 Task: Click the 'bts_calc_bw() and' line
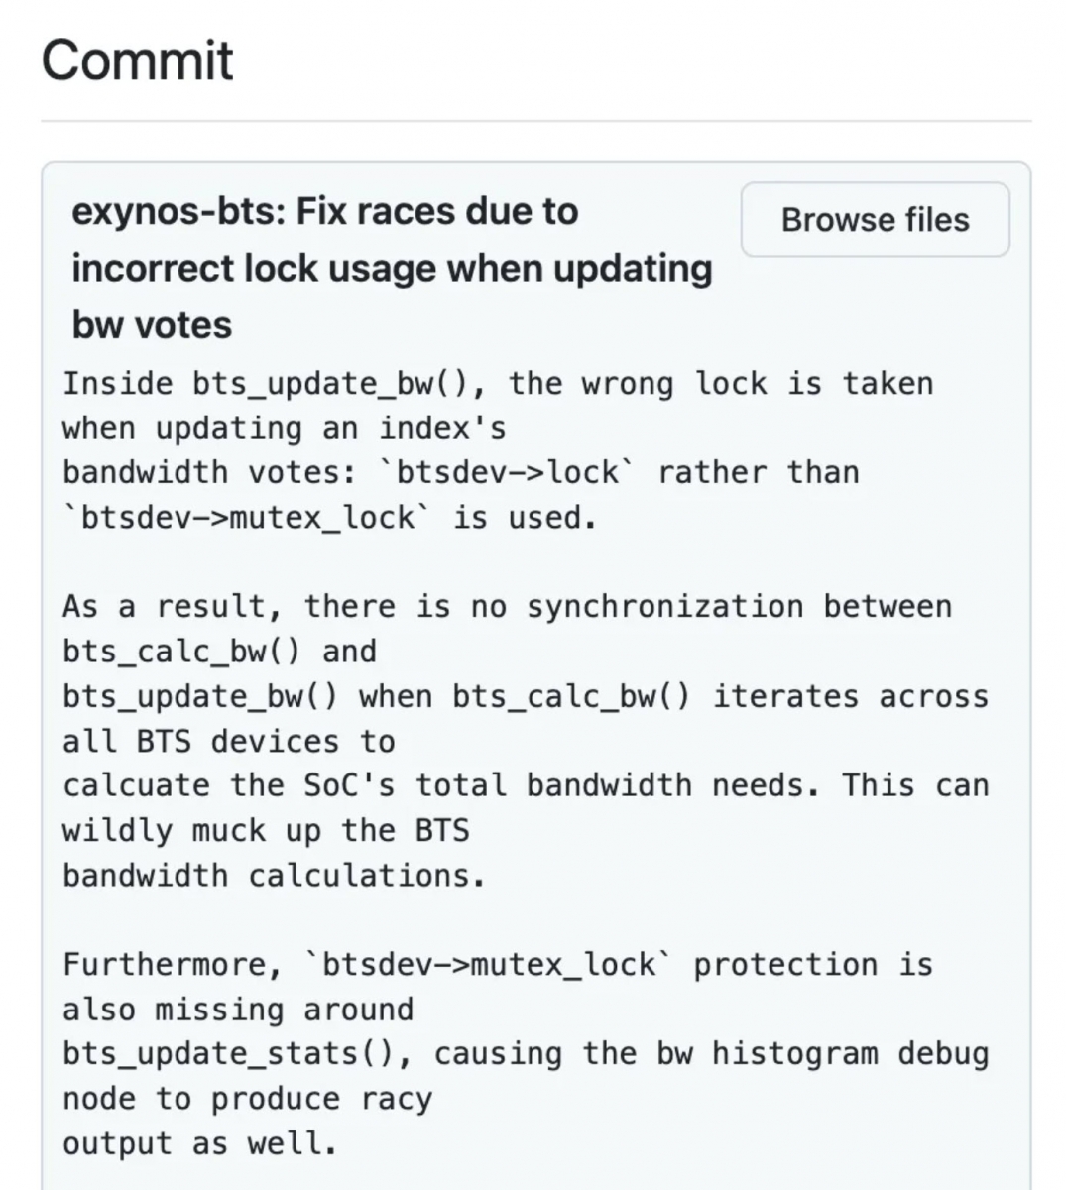(219, 652)
